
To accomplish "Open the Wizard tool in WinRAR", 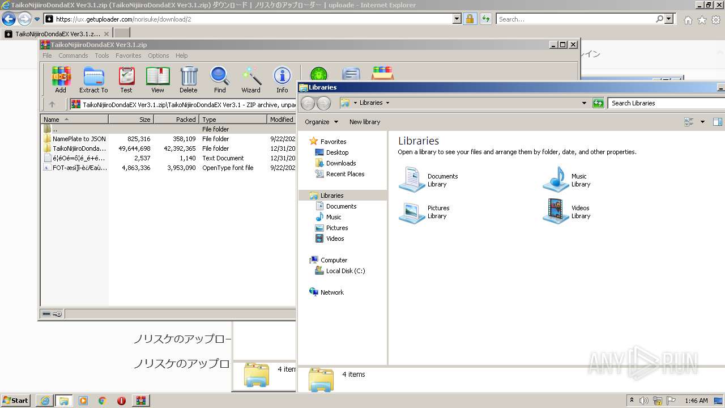I will click(251, 79).
